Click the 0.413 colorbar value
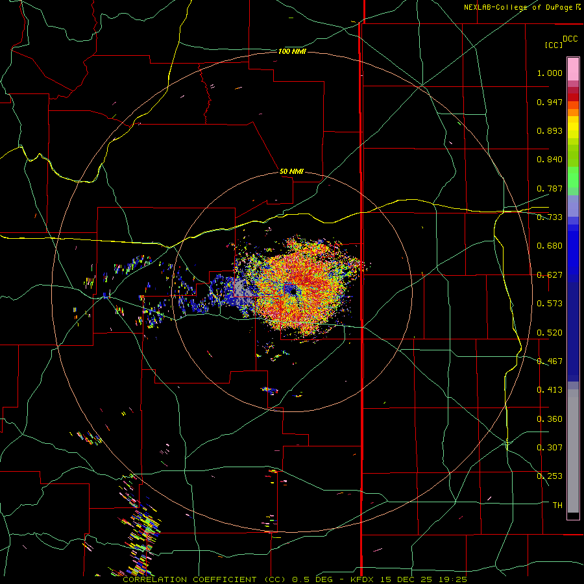The width and height of the screenshot is (584, 584). click(x=550, y=390)
